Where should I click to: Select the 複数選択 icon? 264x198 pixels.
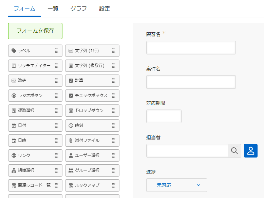tap(14, 111)
